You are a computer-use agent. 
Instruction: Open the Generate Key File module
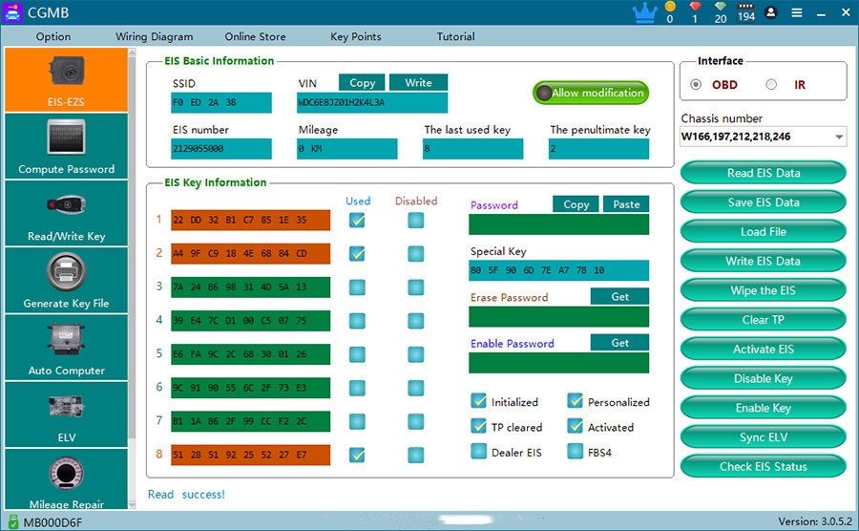click(66, 280)
